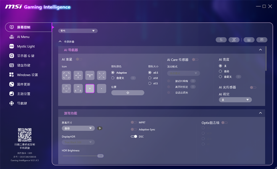Screen dimensions: 277x169
Task: Open the AI Menu sidebar item
Action: coord(23,37)
